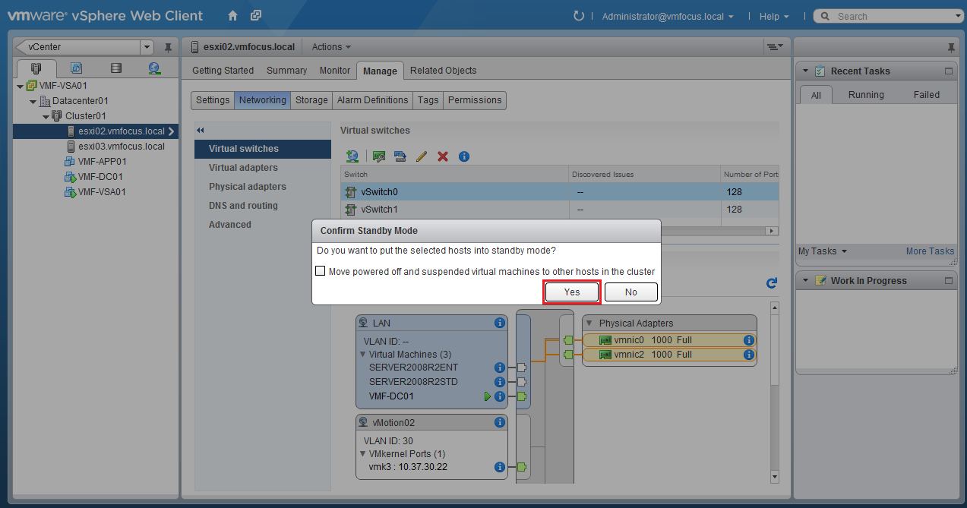
Task: Click the home icon in top bar
Action: [233, 16]
